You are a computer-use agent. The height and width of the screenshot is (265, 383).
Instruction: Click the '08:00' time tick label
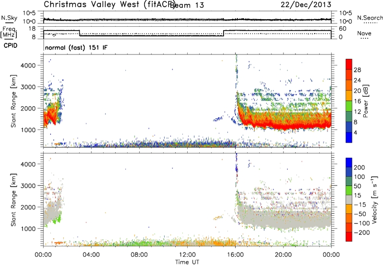139,255
